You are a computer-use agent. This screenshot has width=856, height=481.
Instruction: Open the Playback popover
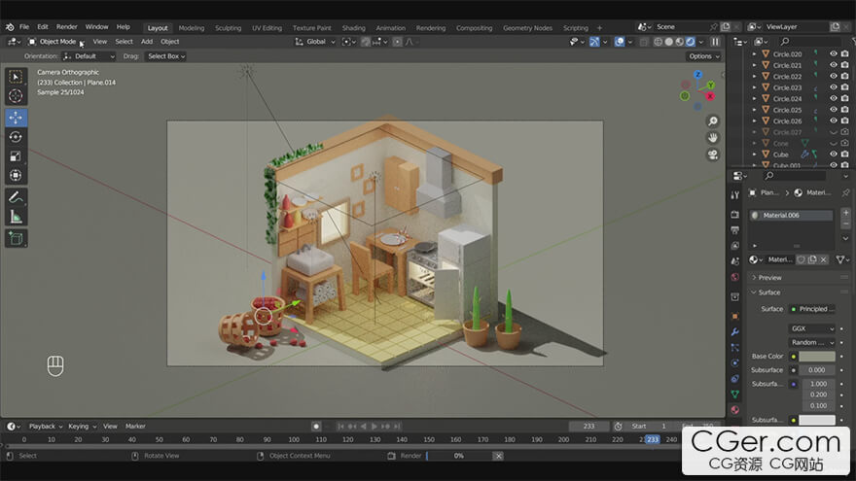point(45,426)
